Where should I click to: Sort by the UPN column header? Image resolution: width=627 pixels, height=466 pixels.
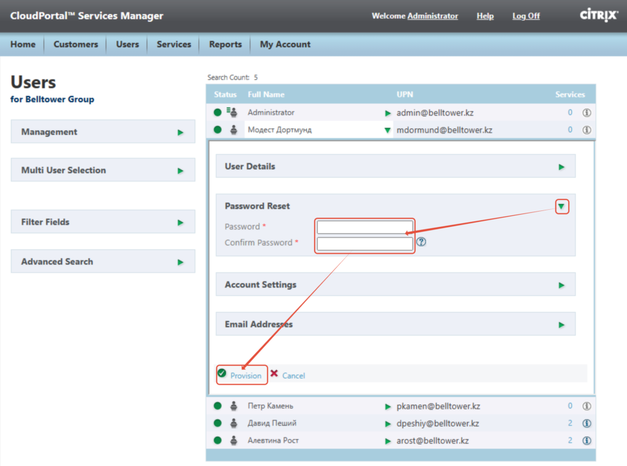click(x=405, y=95)
